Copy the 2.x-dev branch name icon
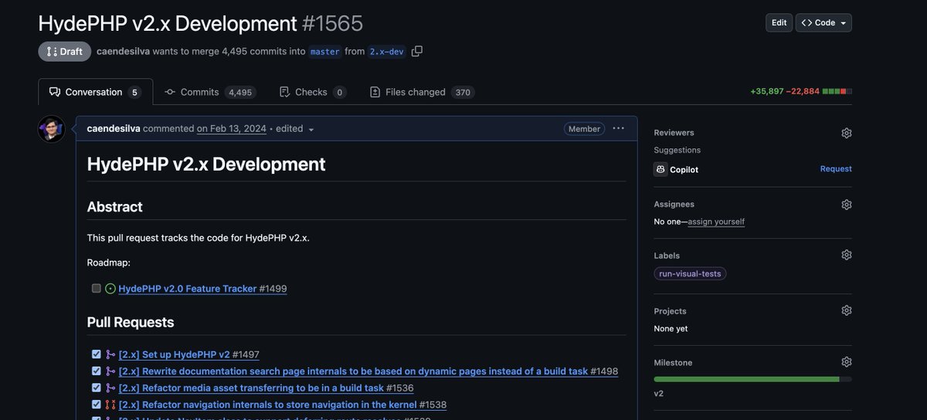Image resolution: width=927 pixels, height=420 pixels. (417, 51)
